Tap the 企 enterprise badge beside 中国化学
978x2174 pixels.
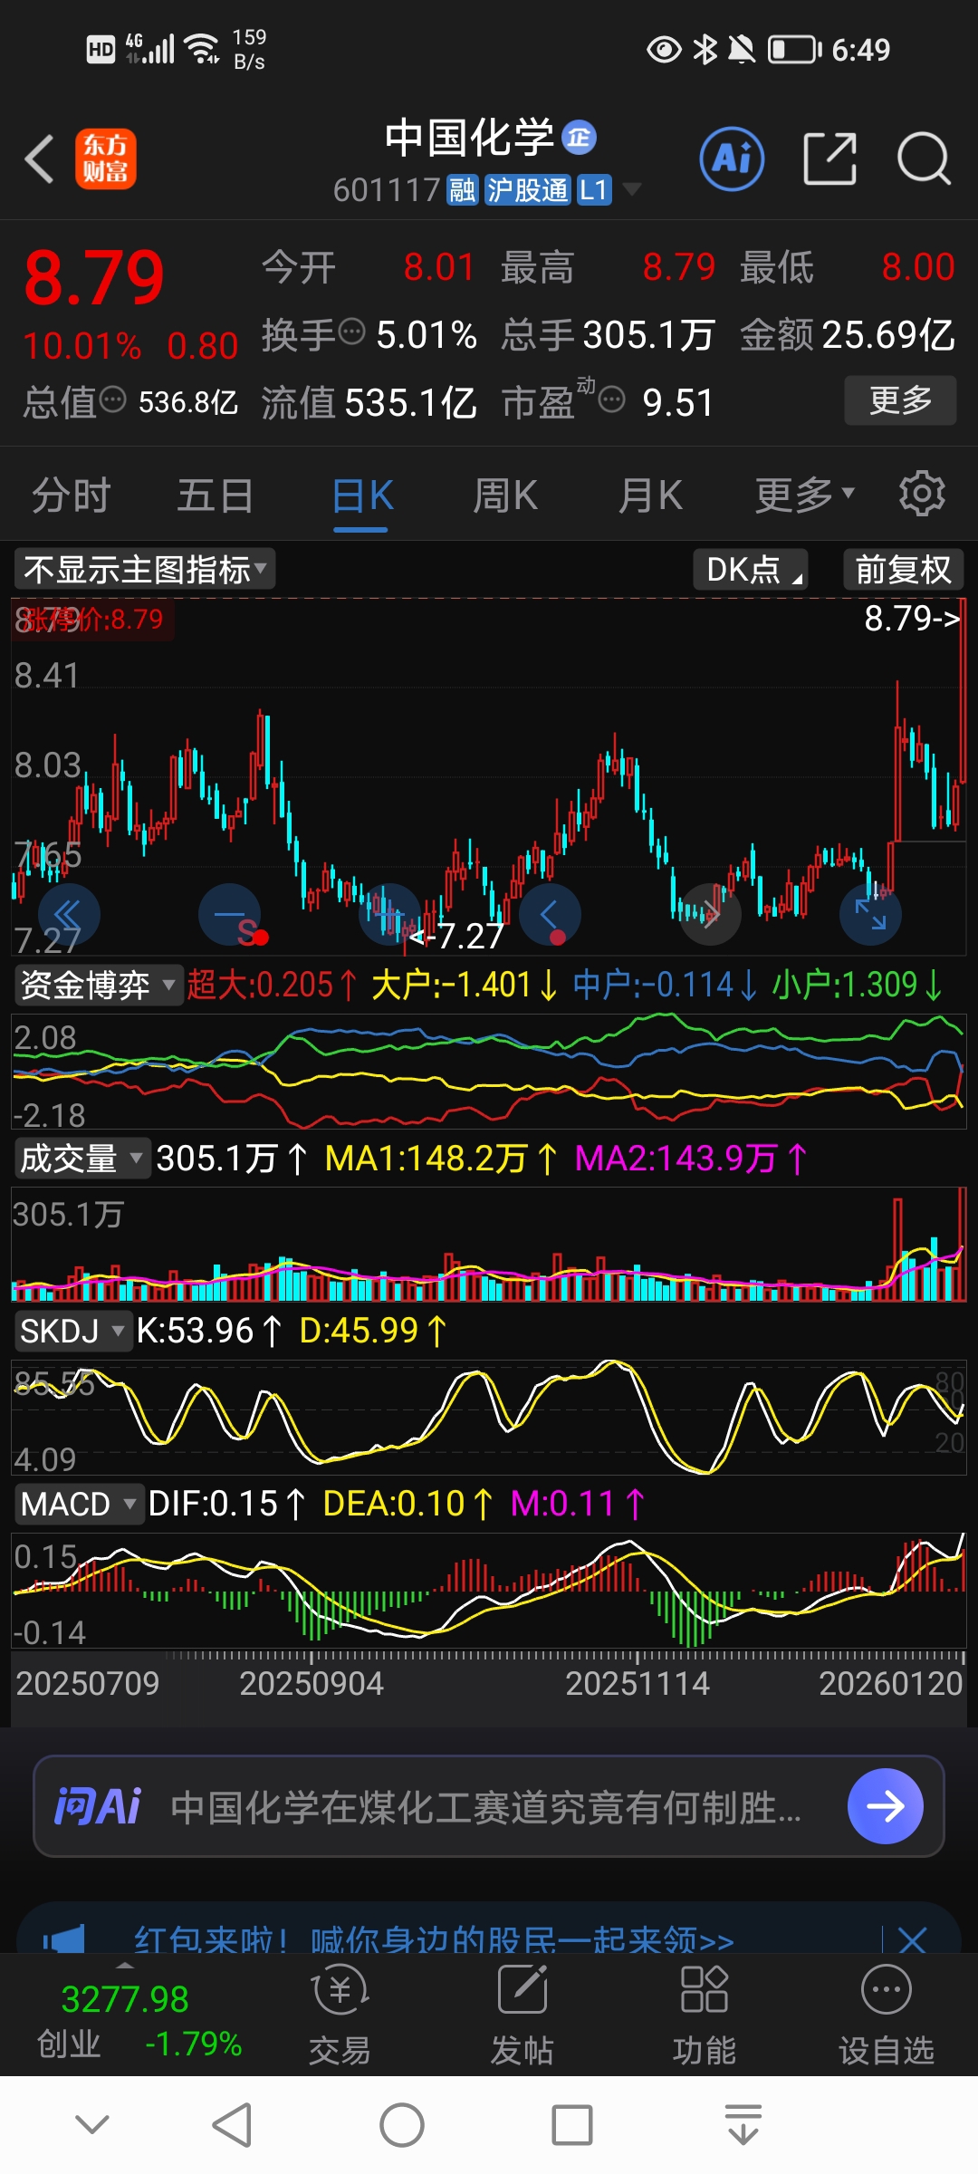tap(579, 138)
